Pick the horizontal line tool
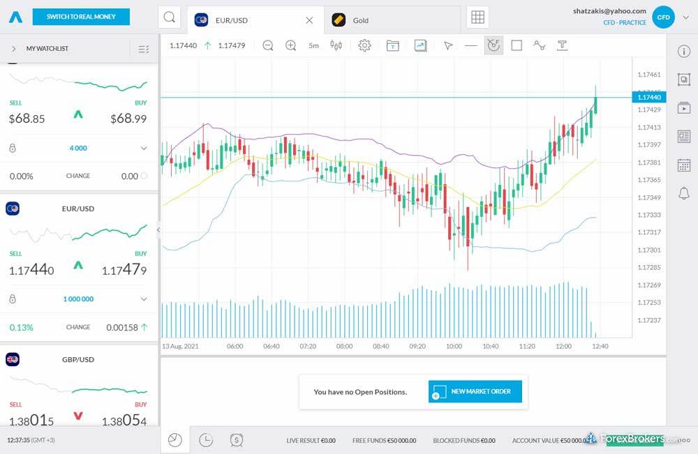Screen dimensions: 698x454 [470, 45]
